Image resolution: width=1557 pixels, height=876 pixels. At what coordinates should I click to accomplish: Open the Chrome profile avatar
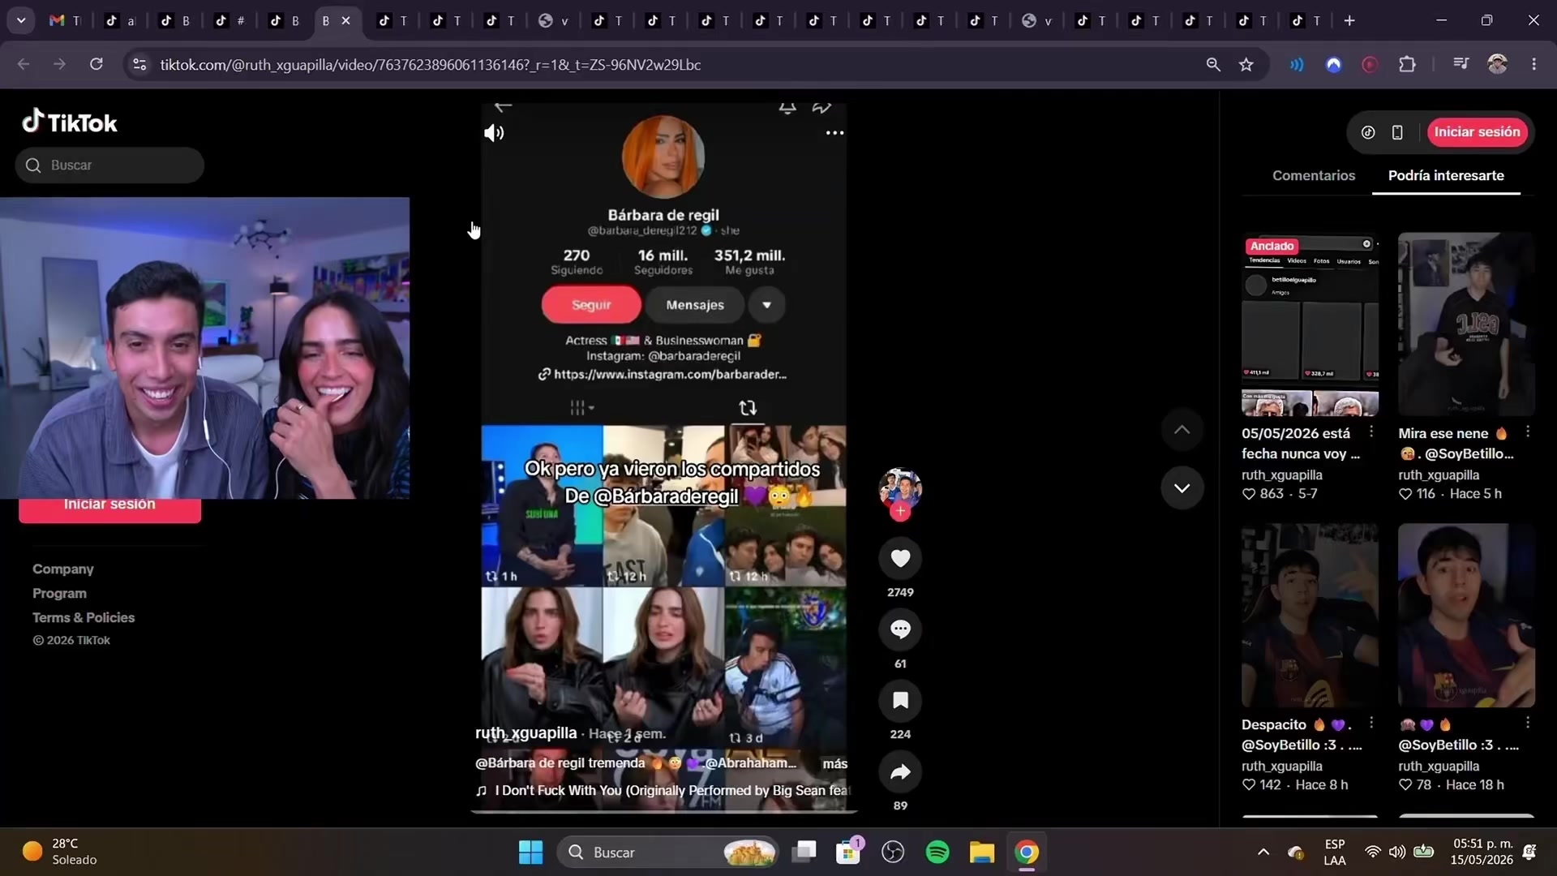click(x=1497, y=64)
